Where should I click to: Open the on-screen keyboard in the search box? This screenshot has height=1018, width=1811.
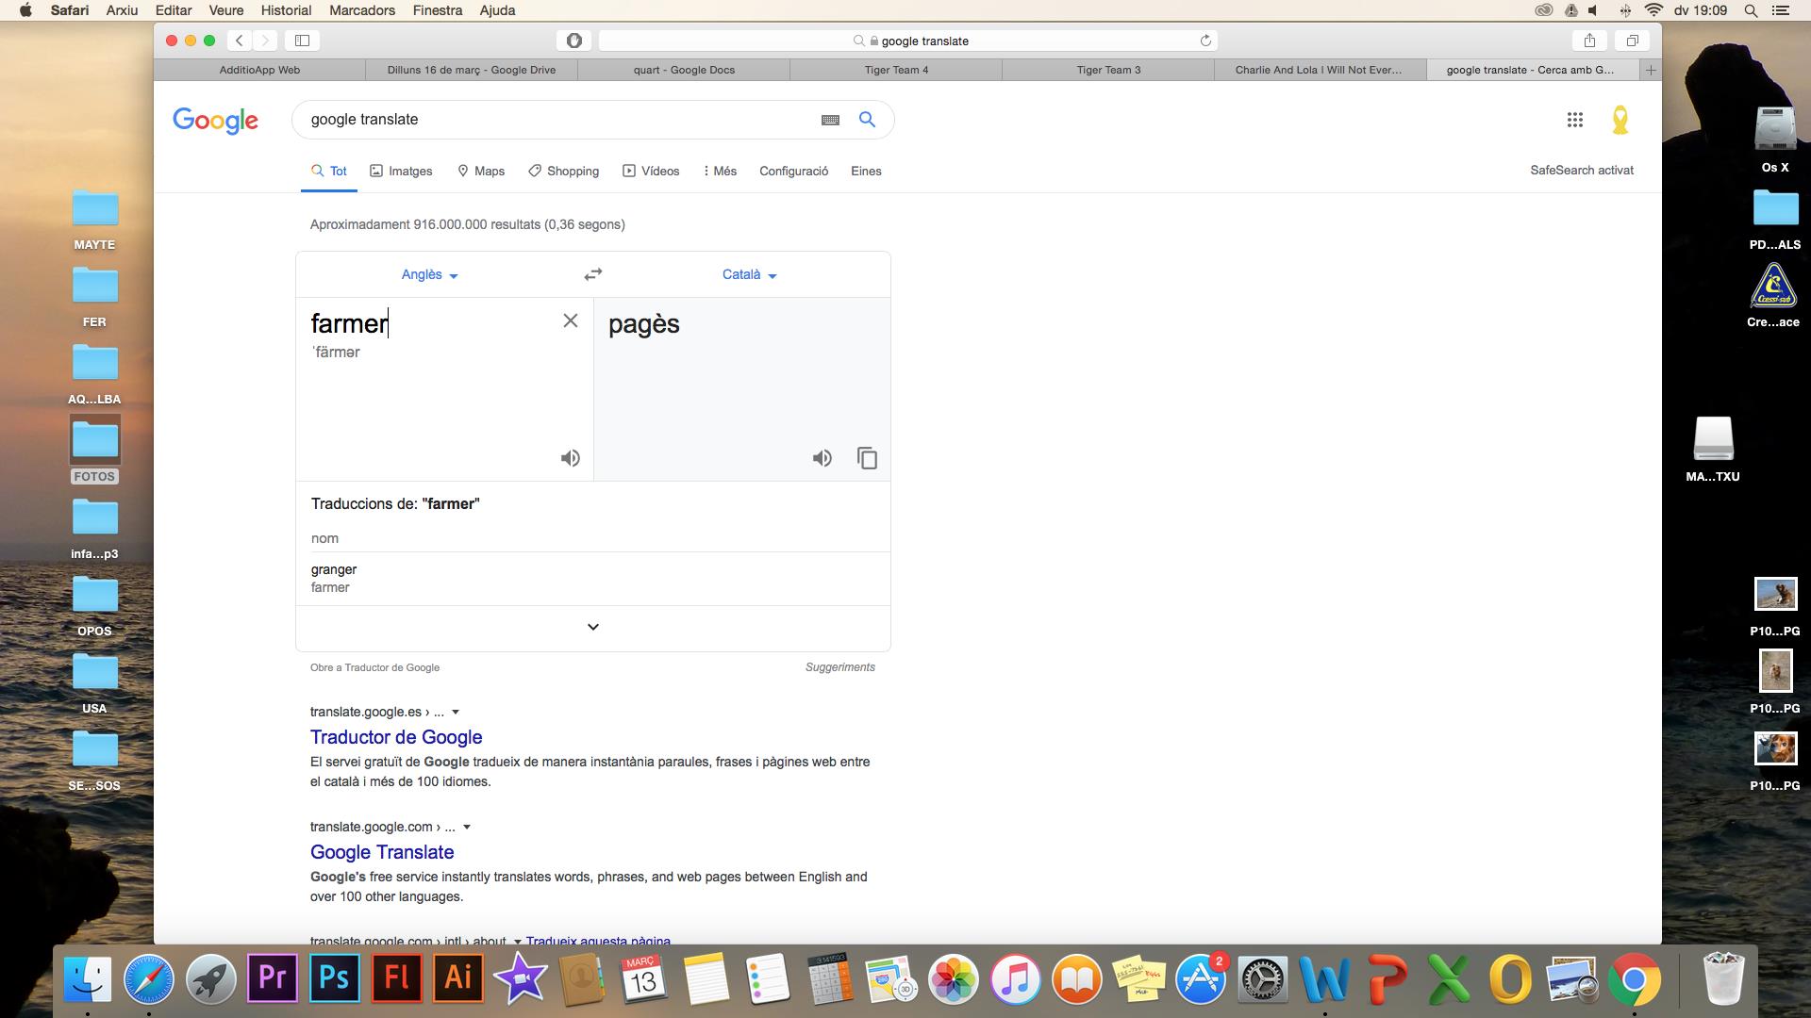tap(830, 120)
